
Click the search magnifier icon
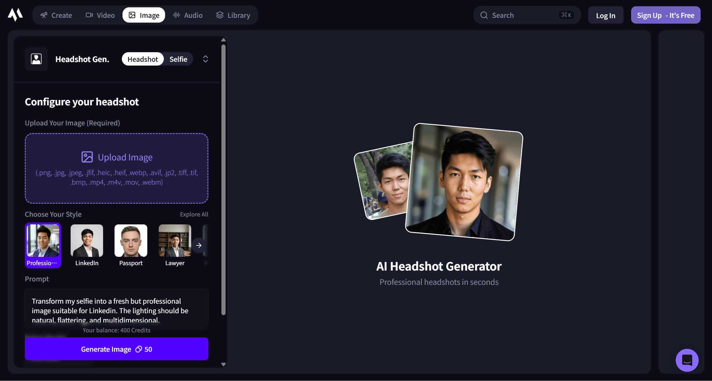[x=484, y=15]
